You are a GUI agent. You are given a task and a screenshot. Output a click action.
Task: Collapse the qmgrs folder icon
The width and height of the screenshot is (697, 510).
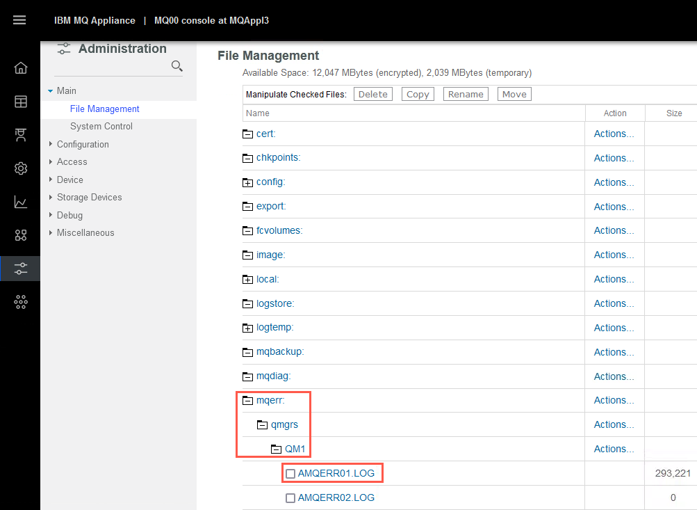[x=262, y=425]
